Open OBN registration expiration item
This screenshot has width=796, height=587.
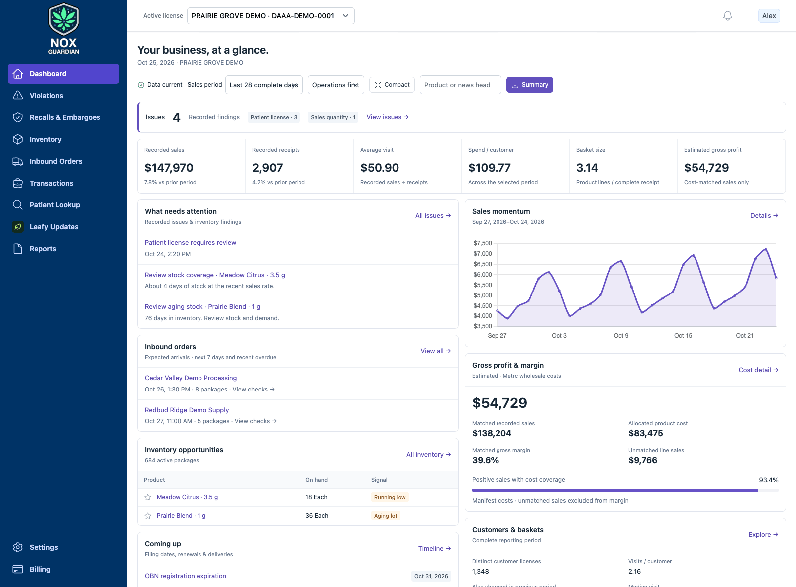[x=186, y=576]
